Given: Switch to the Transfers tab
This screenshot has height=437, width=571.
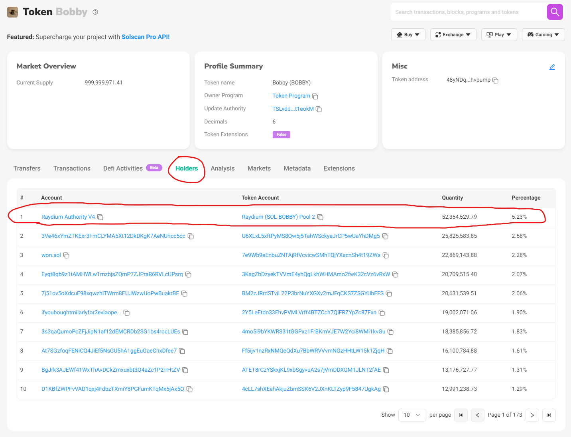Looking at the screenshot, I should coord(27,169).
